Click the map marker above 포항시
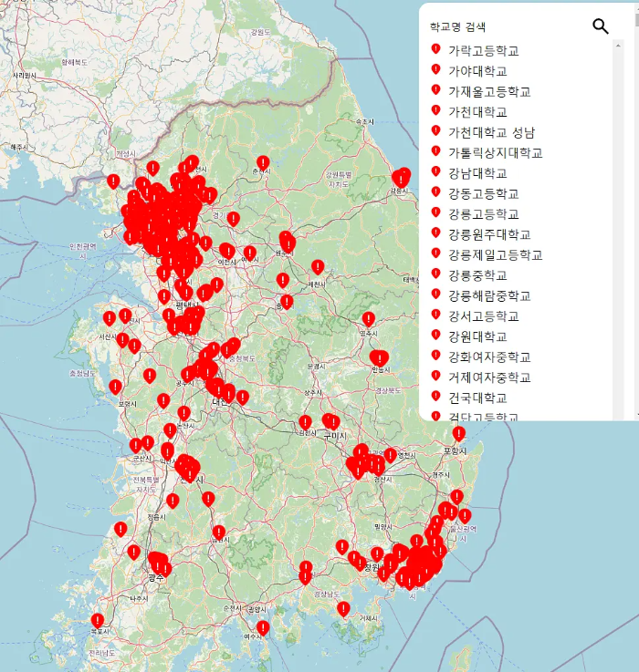 point(459,434)
